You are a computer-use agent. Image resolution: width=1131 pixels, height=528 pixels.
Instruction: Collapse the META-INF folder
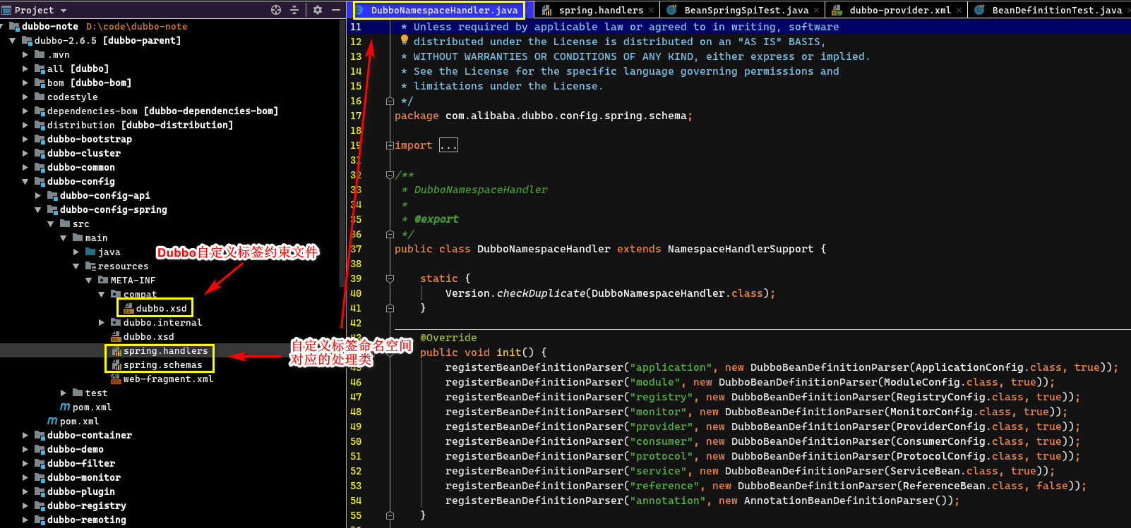click(89, 280)
